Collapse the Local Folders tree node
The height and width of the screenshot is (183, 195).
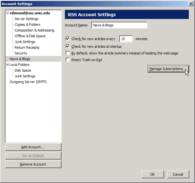(7, 65)
